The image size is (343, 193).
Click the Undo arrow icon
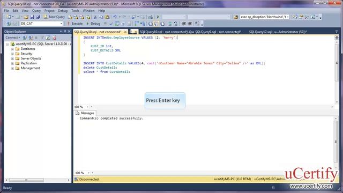point(115,17)
